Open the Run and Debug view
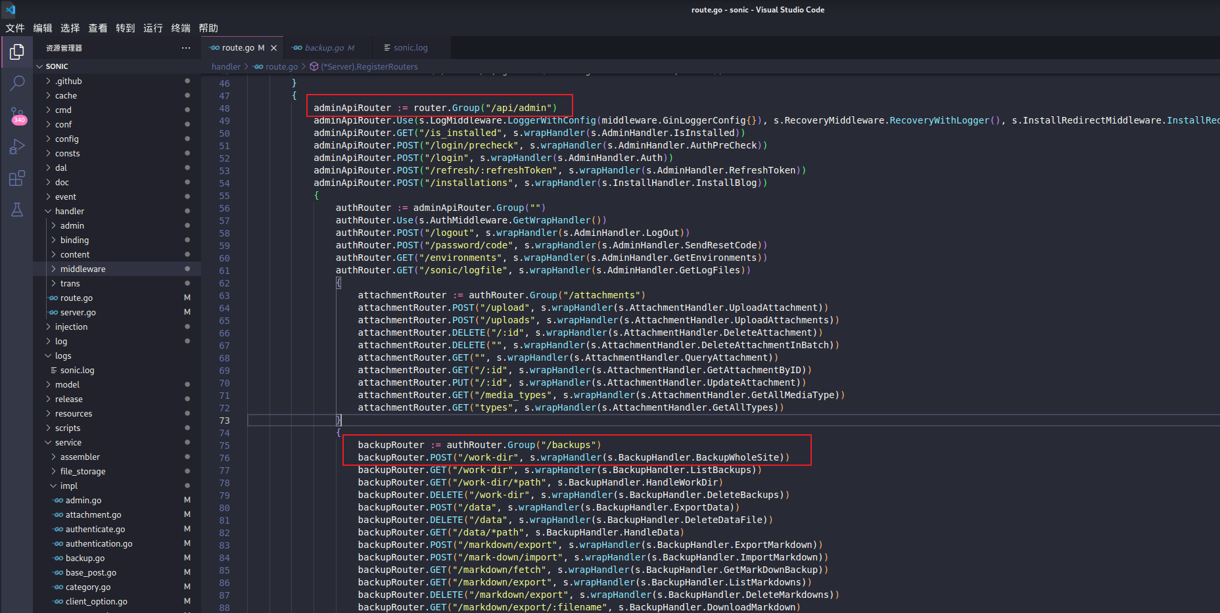1220x613 pixels. tap(17, 147)
